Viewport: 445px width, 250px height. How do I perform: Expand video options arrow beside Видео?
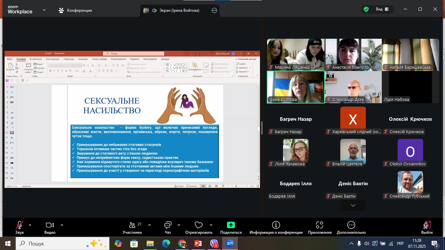(62, 225)
